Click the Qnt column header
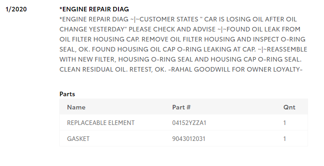Screen dimensions: 324x166 289,107
